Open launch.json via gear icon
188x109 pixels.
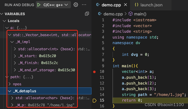point(76,5)
